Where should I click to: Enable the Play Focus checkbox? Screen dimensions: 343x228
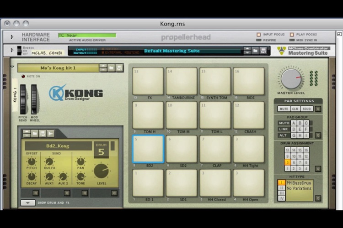pyautogui.click(x=292, y=35)
